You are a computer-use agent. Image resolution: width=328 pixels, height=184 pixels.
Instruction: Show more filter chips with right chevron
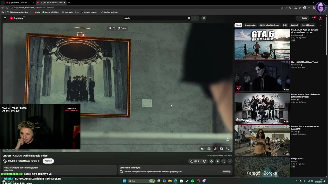[320, 25]
